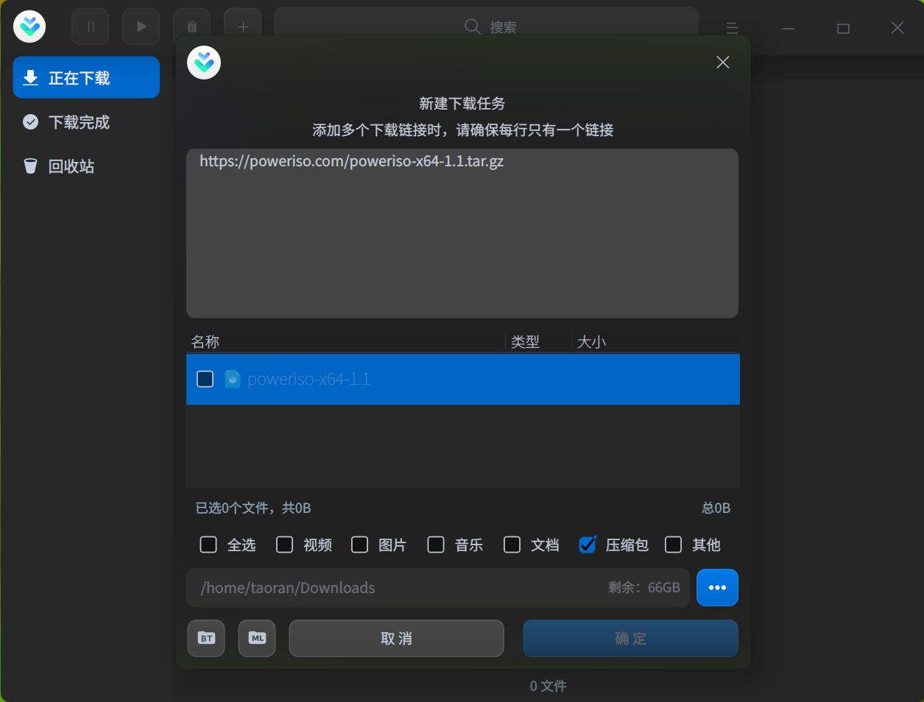Screen dimensions: 924x702
Task: Pause all downloads via the toolbar pause icon
Action: coord(90,26)
